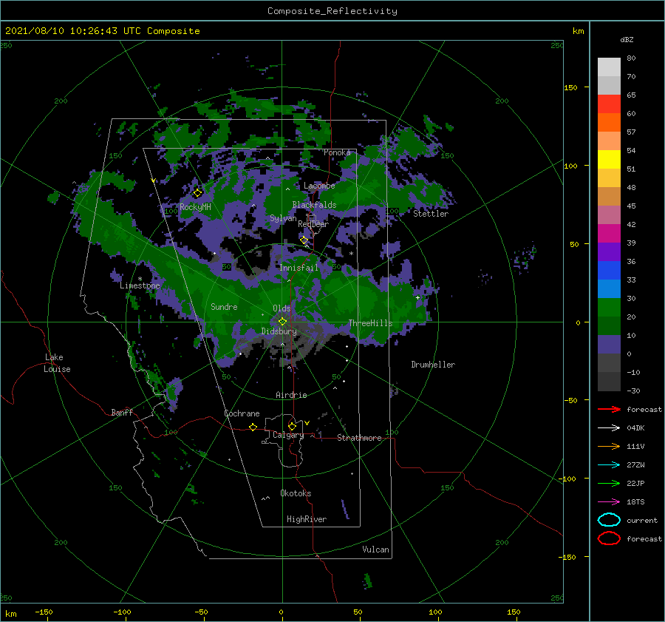Click the 04DK legend label
The image size is (665, 622).
point(635,428)
